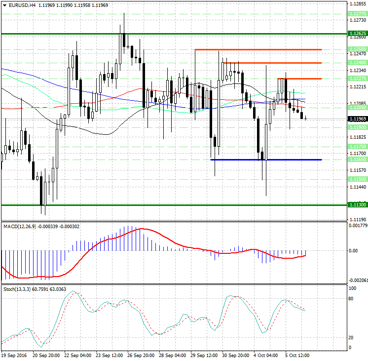Click the MACD scale value -0.002061
The height and width of the screenshot is (361, 368).
click(x=358, y=281)
